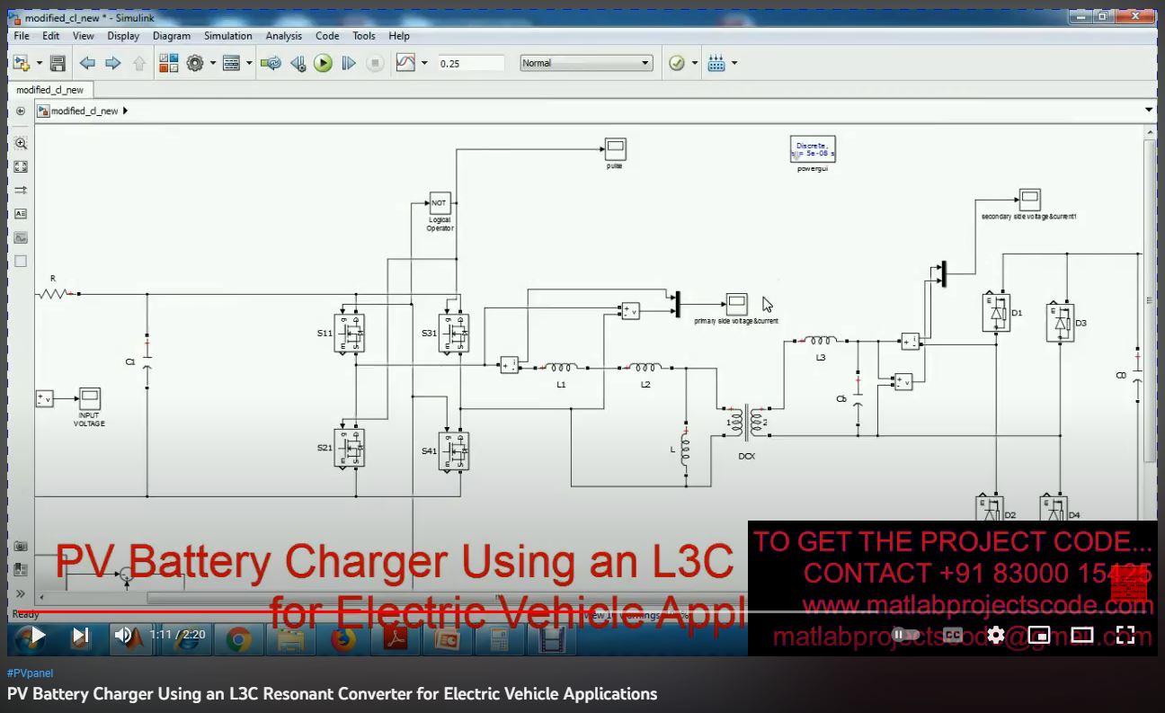Viewport: 1165px width, 713px height.
Task: Expand the bottom palette chevron
Action: (x=21, y=593)
